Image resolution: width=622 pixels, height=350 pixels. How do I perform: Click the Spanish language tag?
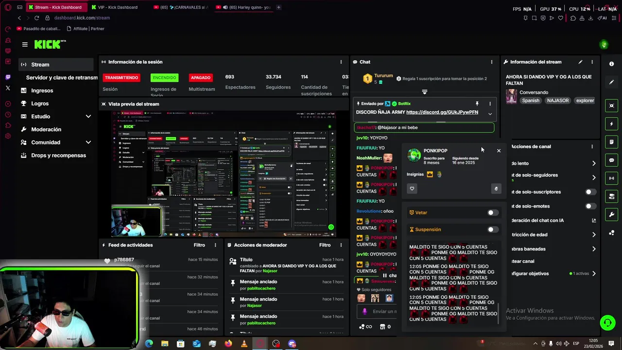[531, 101]
